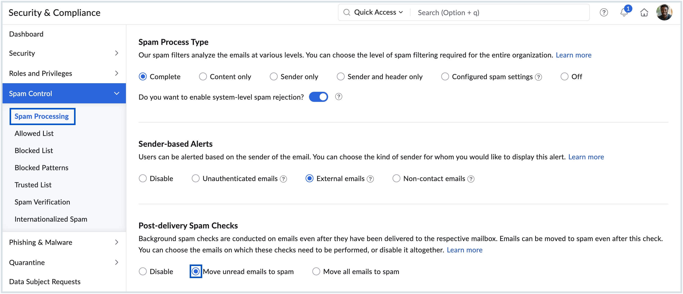The width and height of the screenshot is (683, 294).
Task: Click help icon next to Configured spam settings
Action: pos(538,77)
